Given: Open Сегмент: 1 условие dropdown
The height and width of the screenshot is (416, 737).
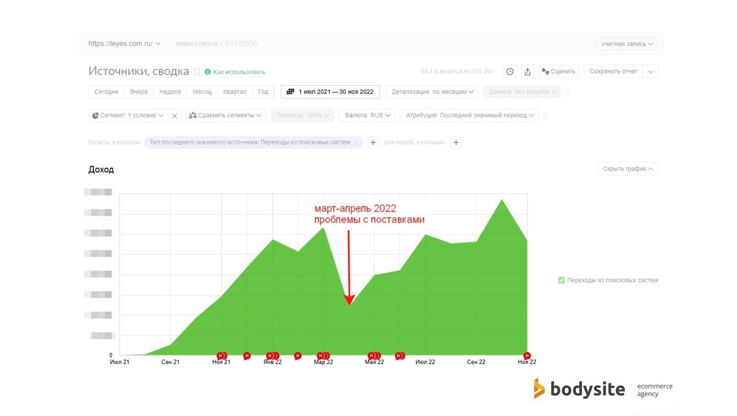Looking at the screenshot, I should pos(128,115).
